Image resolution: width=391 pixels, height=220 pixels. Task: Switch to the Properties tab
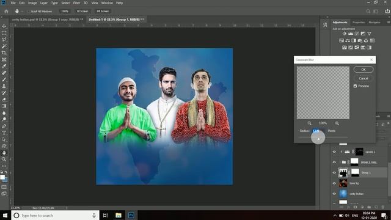tap(359, 23)
